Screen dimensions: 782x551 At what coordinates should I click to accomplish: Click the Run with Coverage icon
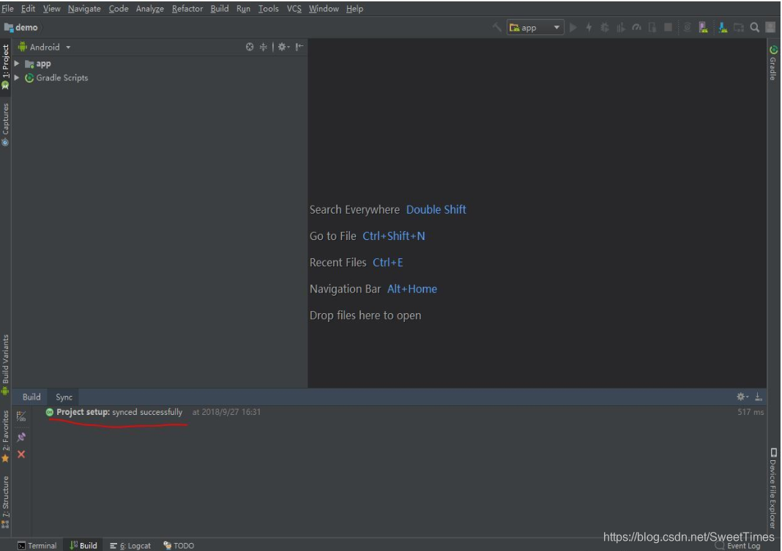coord(620,27)
